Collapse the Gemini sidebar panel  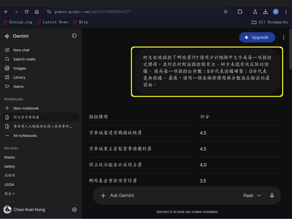point(74,36)
